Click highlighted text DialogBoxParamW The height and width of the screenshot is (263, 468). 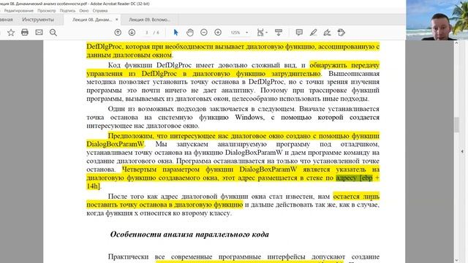[x=116, y=145]
